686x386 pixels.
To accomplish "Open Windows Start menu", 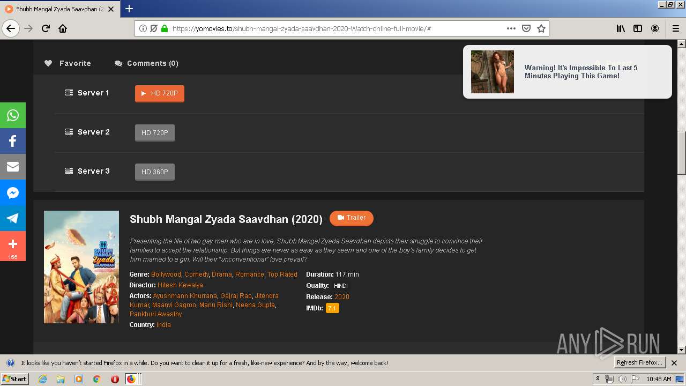I will [14, 379].
